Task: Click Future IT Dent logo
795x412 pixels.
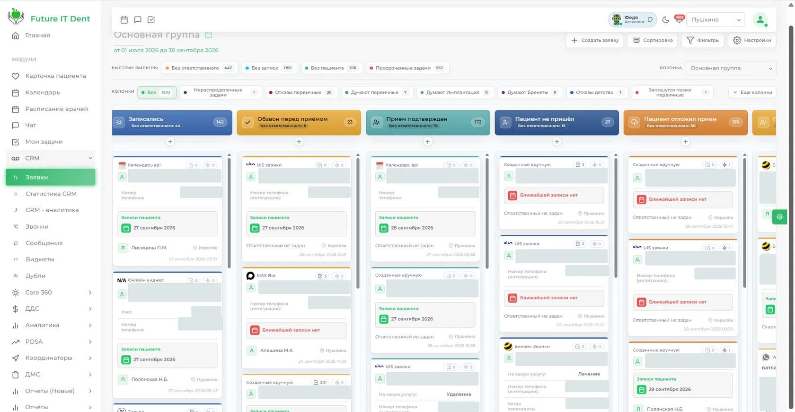Action: 49,17
